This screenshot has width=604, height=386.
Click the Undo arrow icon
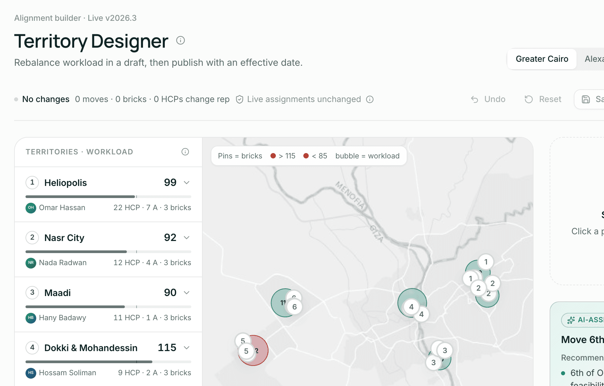[474, 99]
